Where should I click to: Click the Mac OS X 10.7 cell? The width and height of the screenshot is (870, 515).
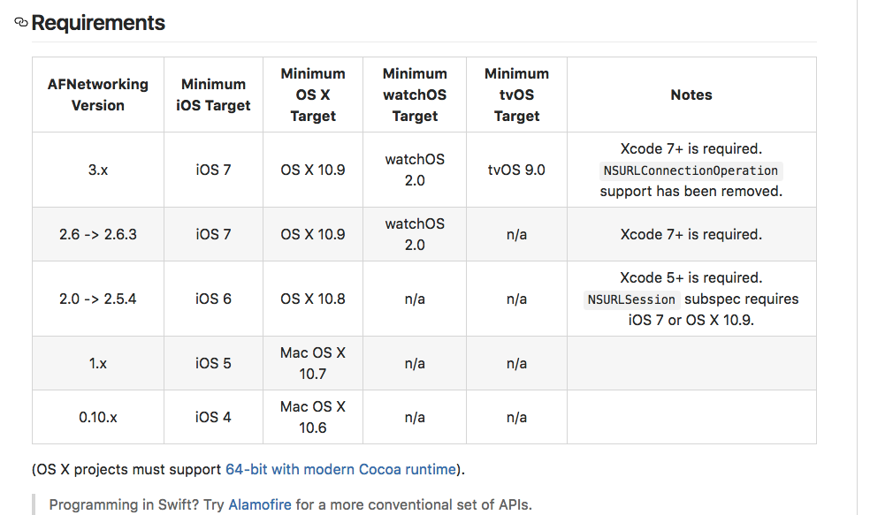click(313, 363)
